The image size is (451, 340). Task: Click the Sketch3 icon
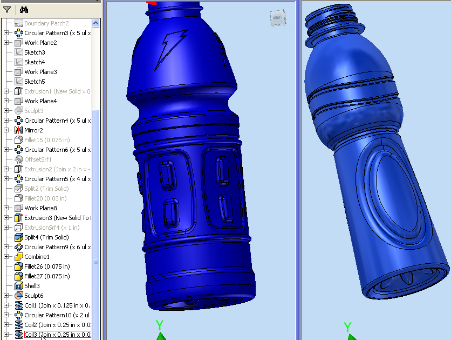pyautogui.click(x=19, y=52)
